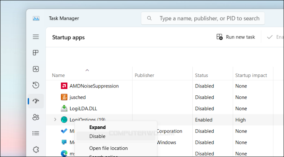Screen dimensions: 284x157
Task: Choose Expand in the context menu
Action: click(x=98, y=127)
